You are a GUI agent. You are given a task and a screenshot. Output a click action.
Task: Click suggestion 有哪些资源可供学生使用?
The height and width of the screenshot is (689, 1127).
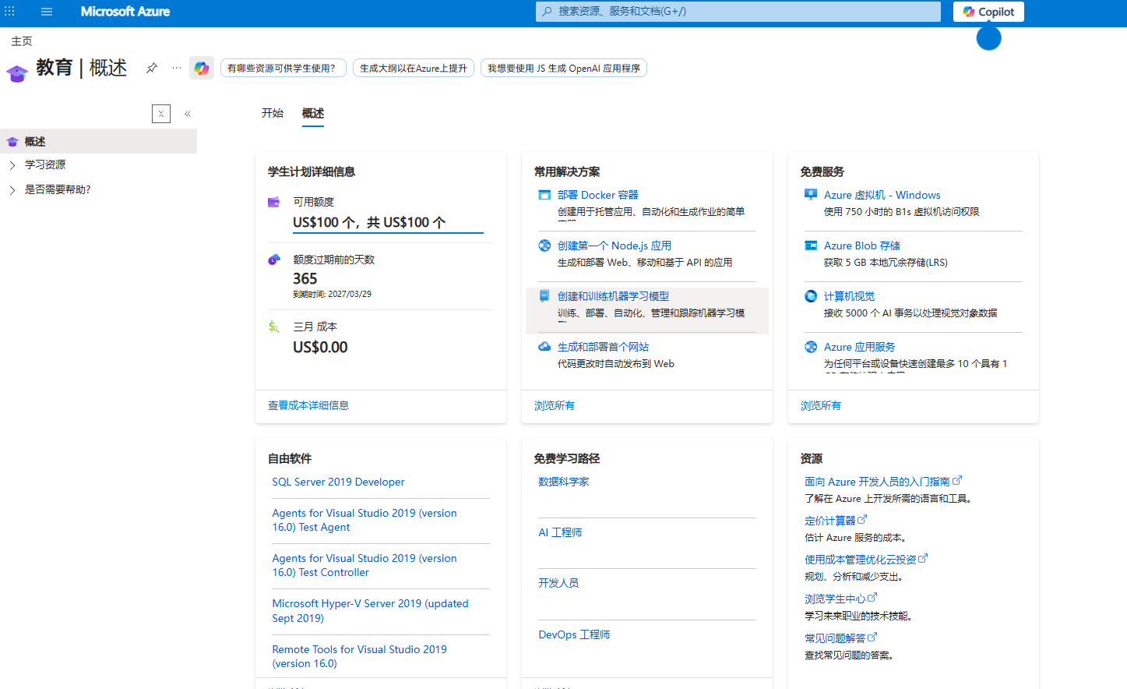click(x=283, y=69)
